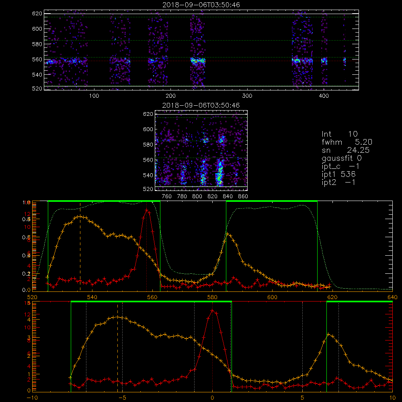Click x-axis tick 300 in top spectrogram
Viewport: 402px width, 402px height.
(247, 96)
